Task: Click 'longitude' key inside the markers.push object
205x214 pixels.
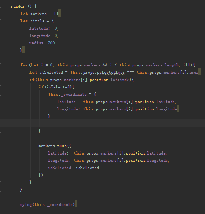Action: [x=58, y=161]
